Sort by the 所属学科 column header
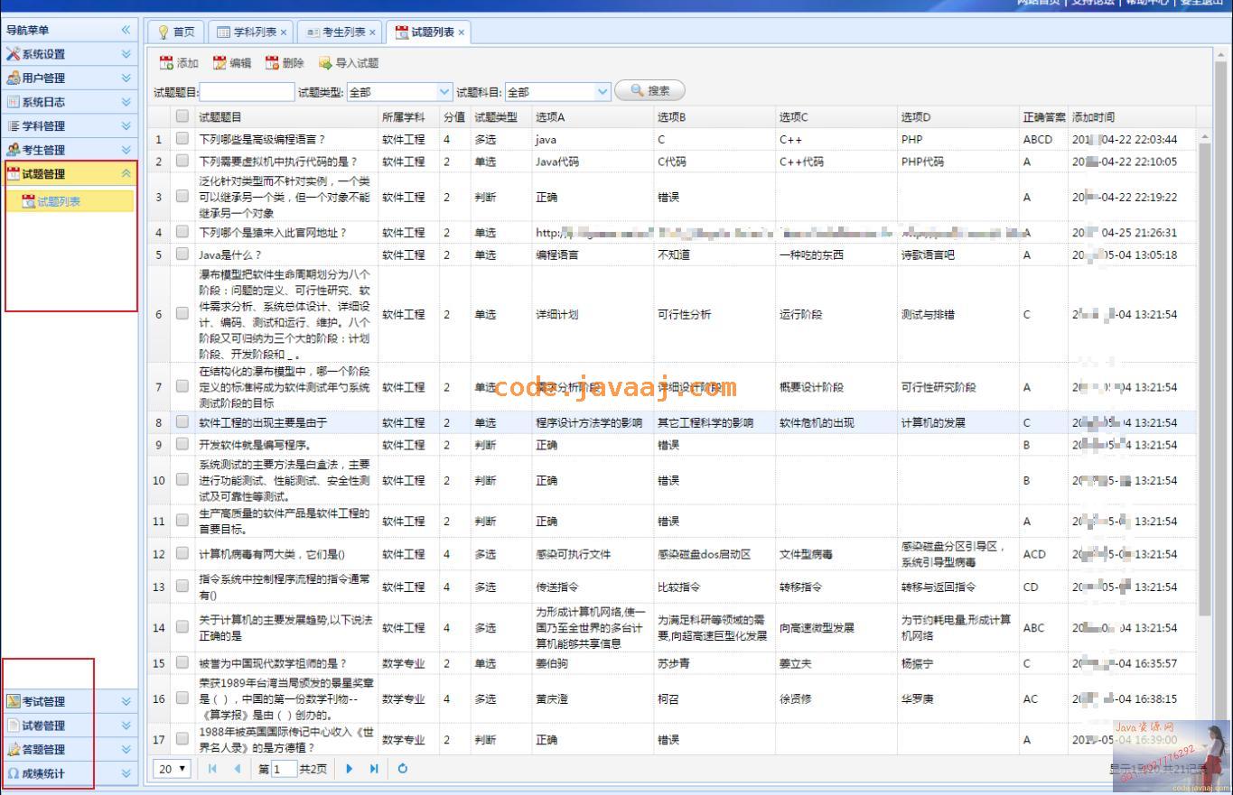The image size is (1233, 795). point(408,116)
